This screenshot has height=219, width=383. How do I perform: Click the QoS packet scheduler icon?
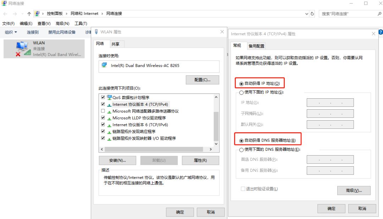[109, 97]
